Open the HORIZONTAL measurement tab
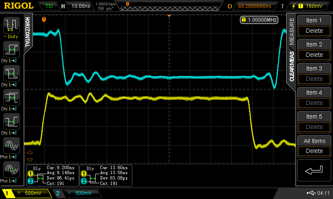This screenshot has width=333, height=199. tap(28, 32)
